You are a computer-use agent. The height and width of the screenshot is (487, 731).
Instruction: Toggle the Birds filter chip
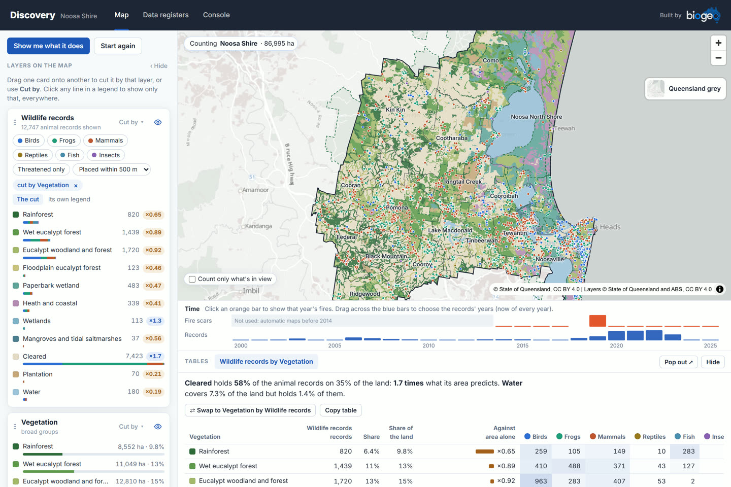click(28, 141)
